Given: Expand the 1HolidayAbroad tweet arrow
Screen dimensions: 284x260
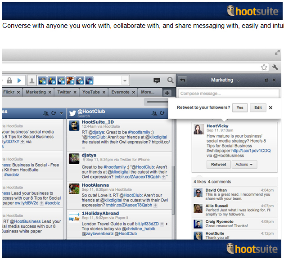Looking at the screenshot, I should [x=167, y=224].
